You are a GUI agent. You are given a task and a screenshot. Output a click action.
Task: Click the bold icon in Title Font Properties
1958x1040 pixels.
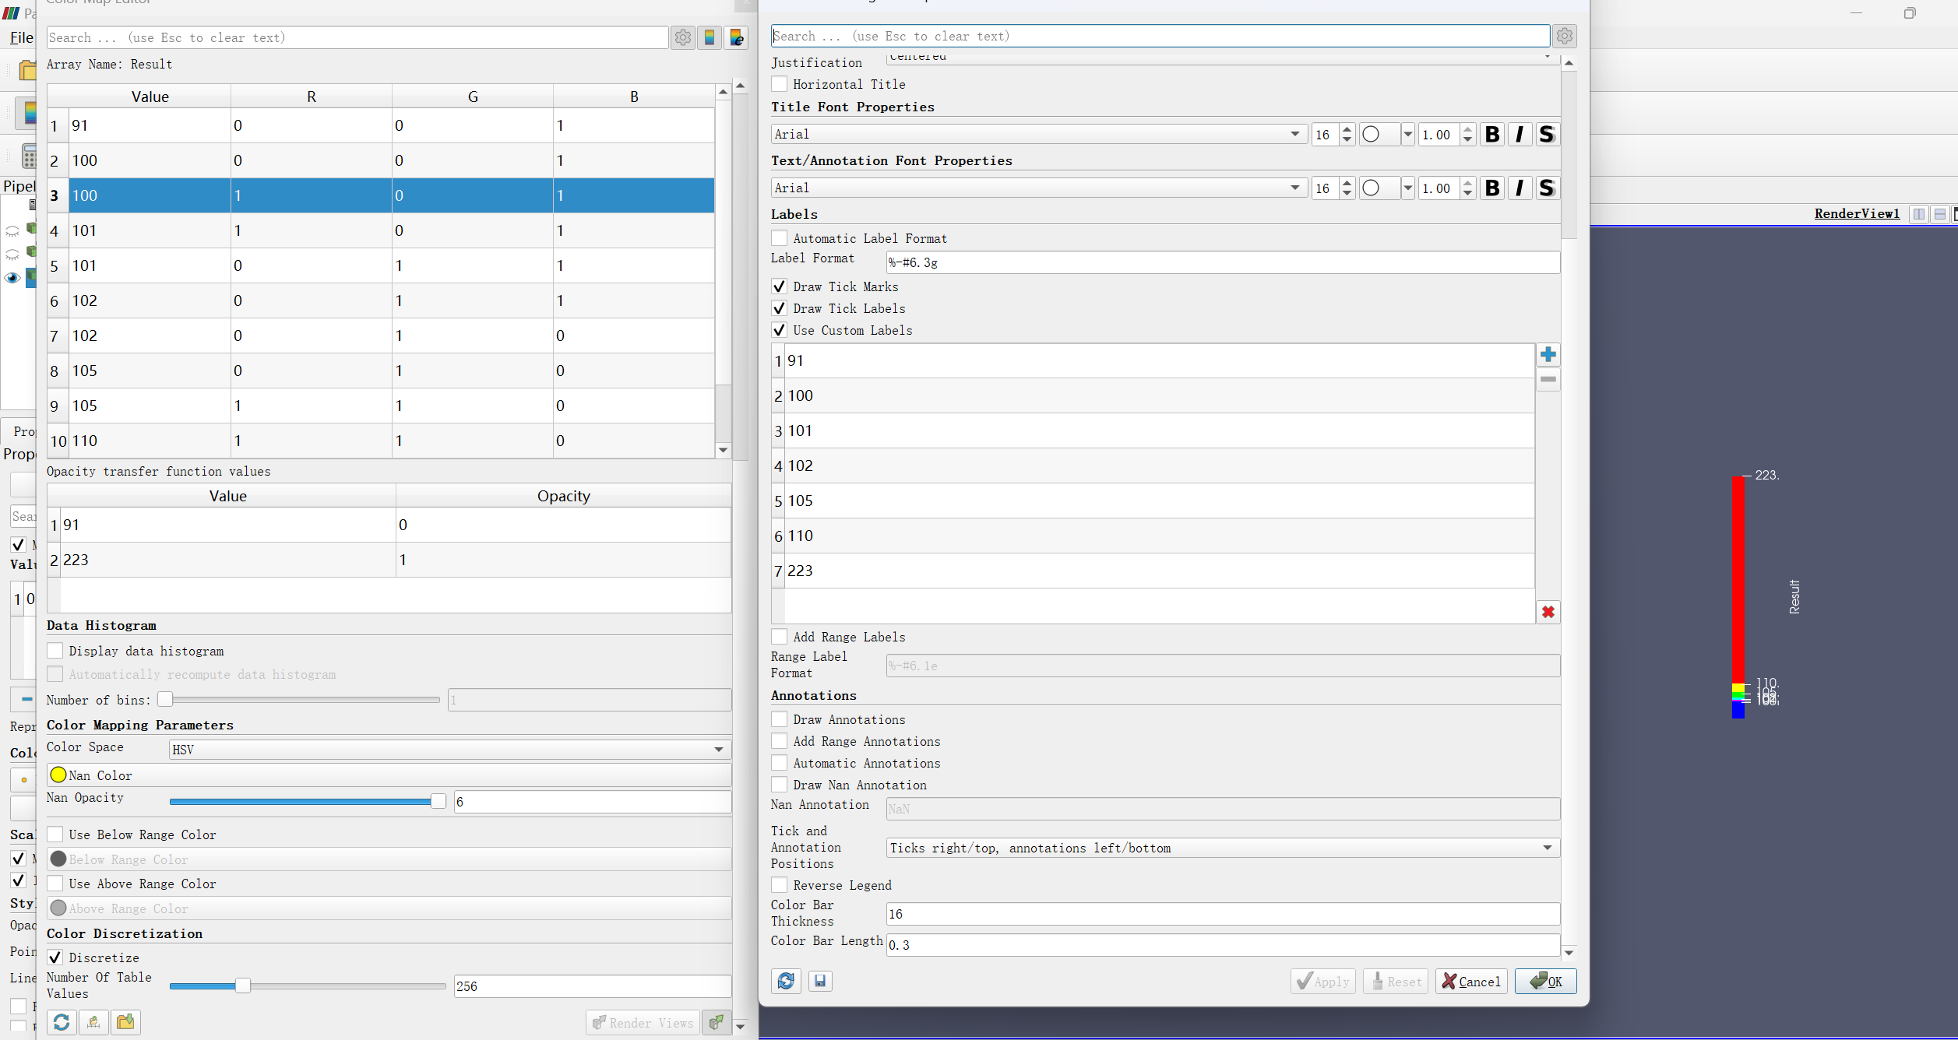click(1491, 135)
